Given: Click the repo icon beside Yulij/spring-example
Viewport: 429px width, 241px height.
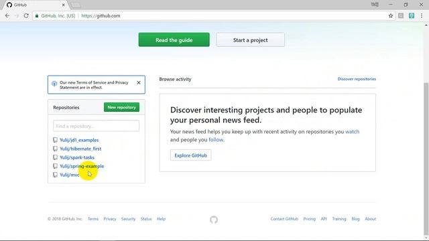Looking at the screenshot, I should 55,166.
